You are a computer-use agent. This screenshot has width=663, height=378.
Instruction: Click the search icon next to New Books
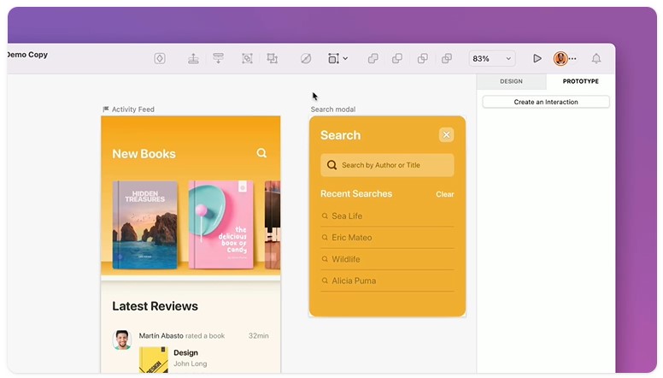(261, 153)
